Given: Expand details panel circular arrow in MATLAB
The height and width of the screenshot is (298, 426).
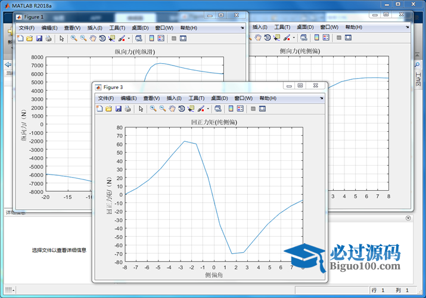Looking at the screenshot, I should 408,218.
